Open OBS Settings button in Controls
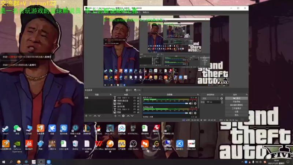 coord(236,112)
